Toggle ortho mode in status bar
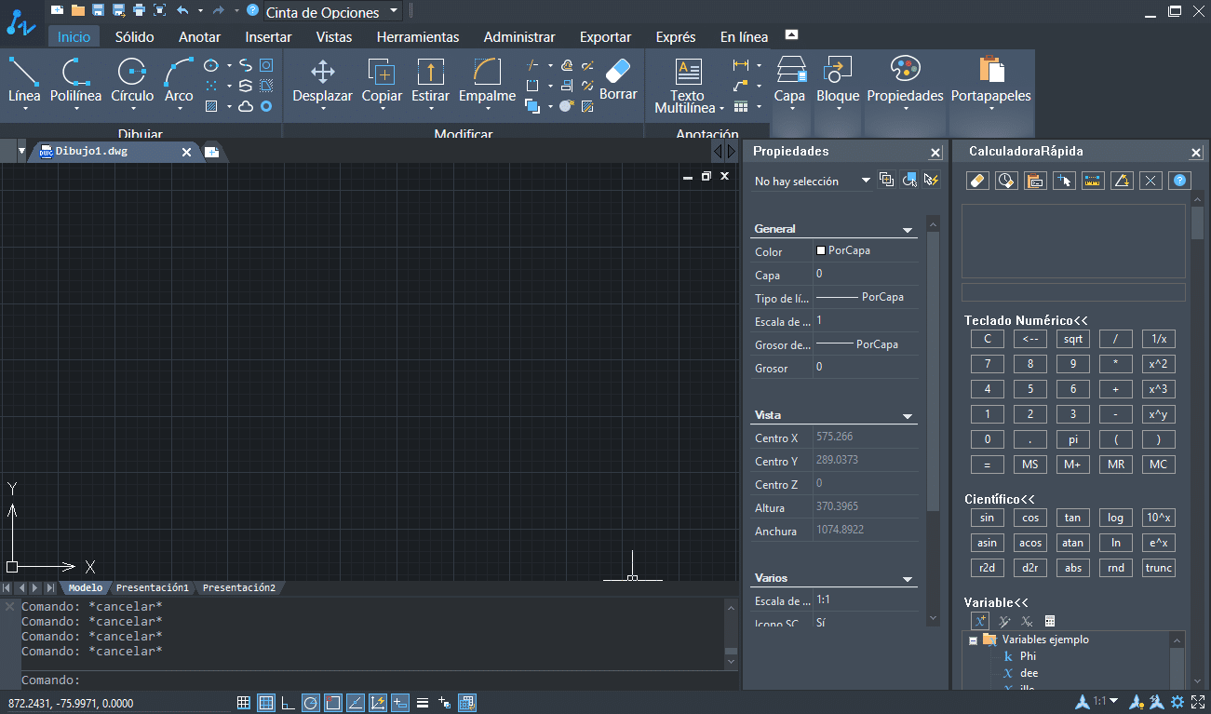Image resolution: width=1211 pixels, height=714 pixels. [x=289, y=703]
